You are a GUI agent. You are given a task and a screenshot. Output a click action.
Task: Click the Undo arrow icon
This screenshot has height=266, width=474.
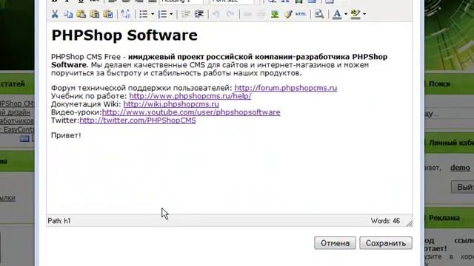216,14
